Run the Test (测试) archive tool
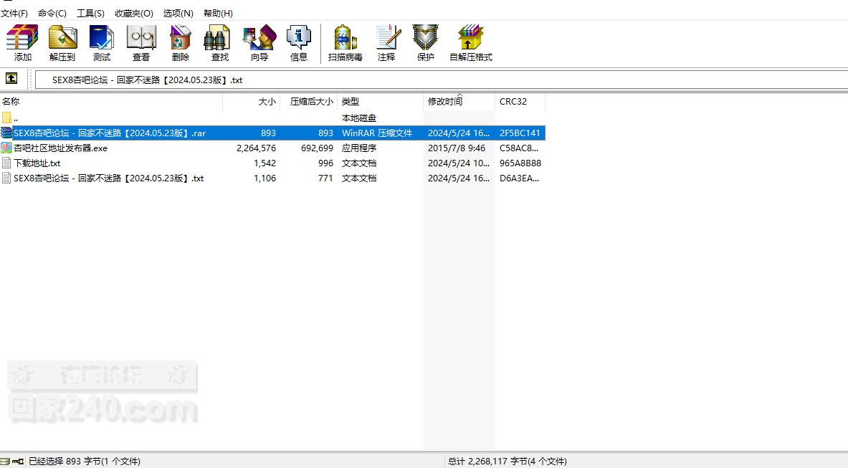848x468 pixels. point(102,43)
